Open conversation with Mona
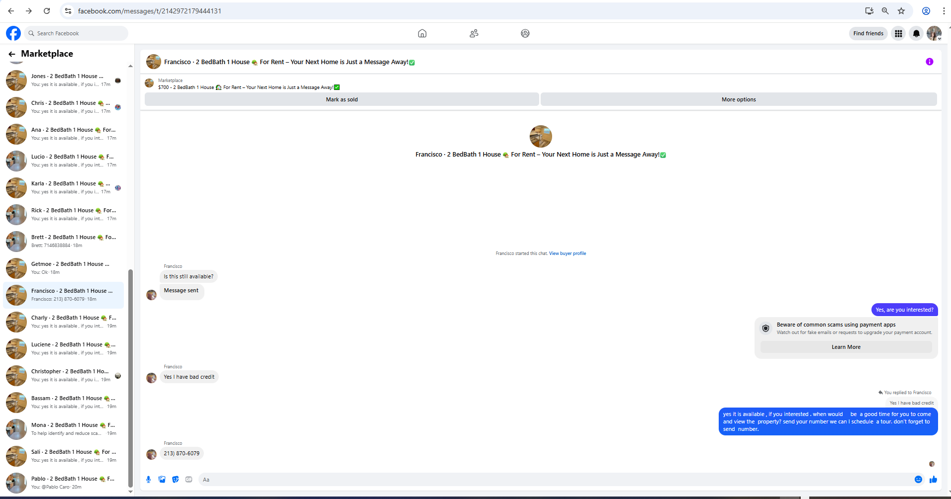The width and height of the screenshot is (951, 499). tap(64, 429)
